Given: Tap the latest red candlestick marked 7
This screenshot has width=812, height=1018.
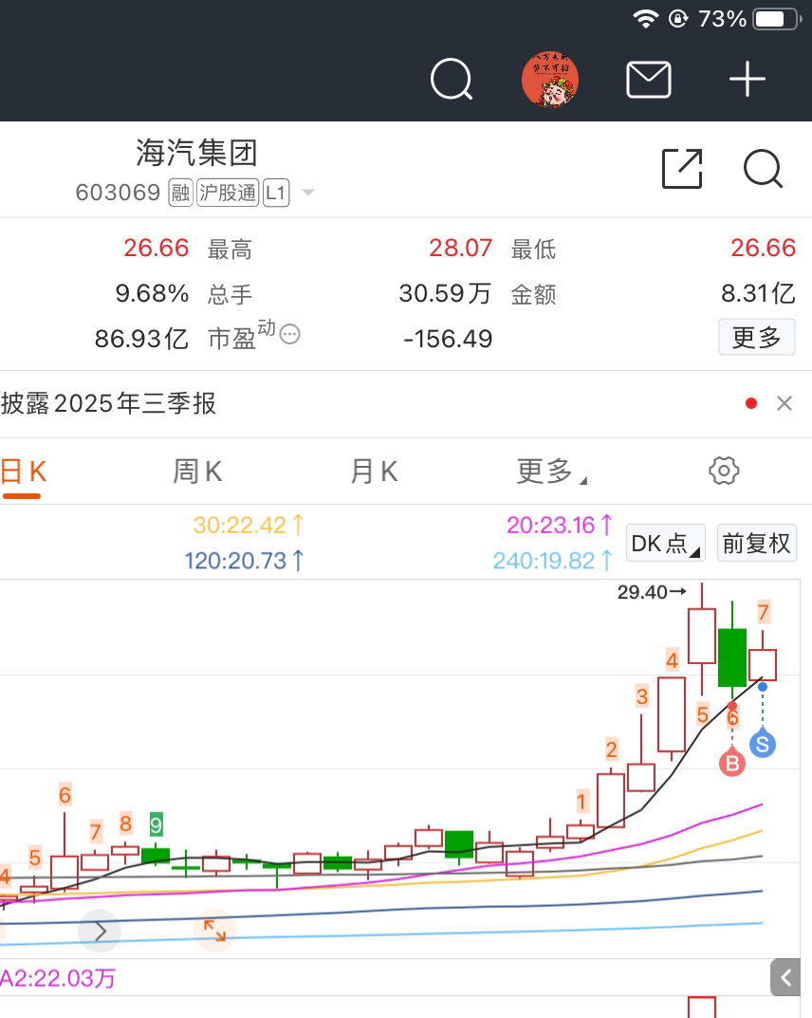Looking at the screenshot, I should point(763,664).
